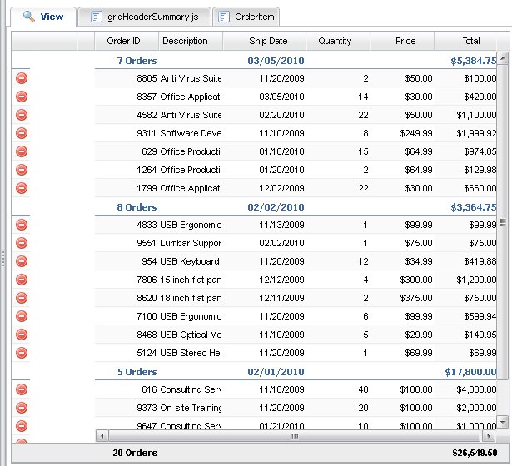Delete order 616 Consulting Services row

point(22,389)
